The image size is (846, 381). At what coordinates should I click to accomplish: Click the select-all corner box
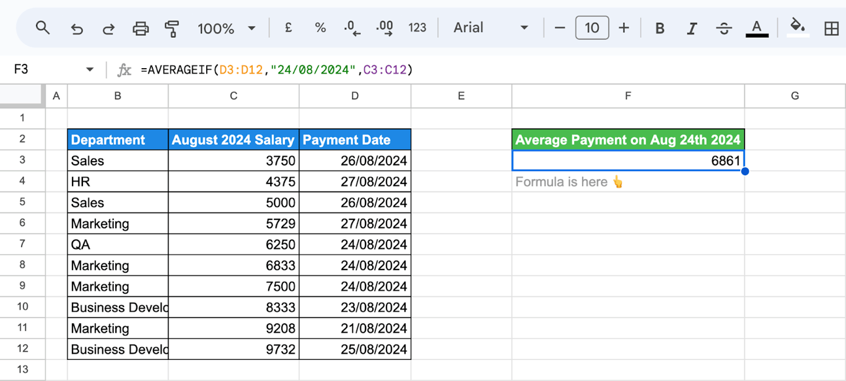22,95
